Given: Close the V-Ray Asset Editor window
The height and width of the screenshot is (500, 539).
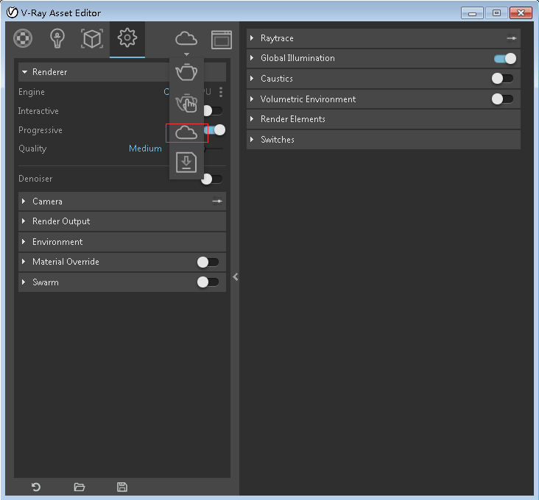Looking at the screenshot, I should (x=521, y=13).
